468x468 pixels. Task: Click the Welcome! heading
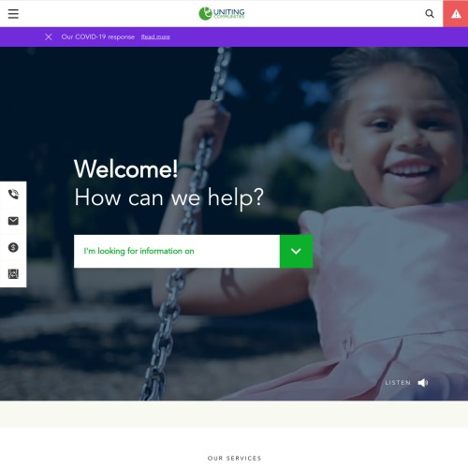tap(125, 168)
